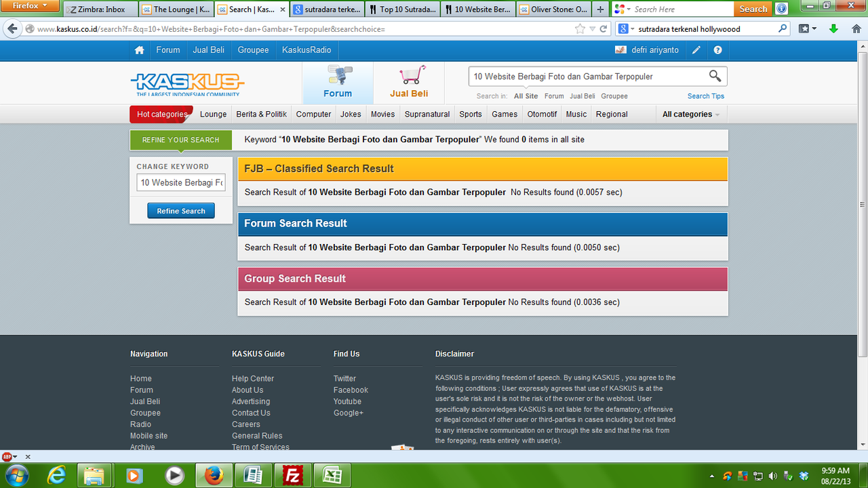Image resolution: width=868 pixels, height=488 pixels.
Task: Switch to sutradara terke... tab
Action: (327, 9)
